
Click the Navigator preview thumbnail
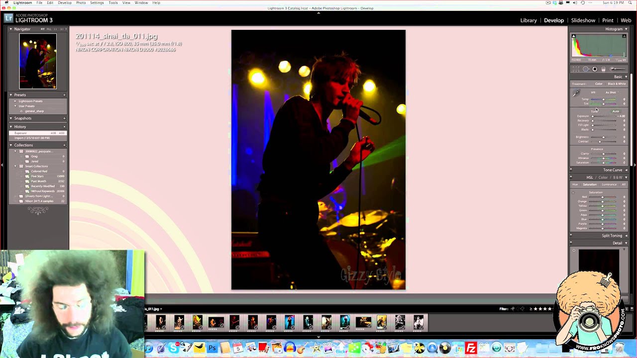(x=38, y=61)
